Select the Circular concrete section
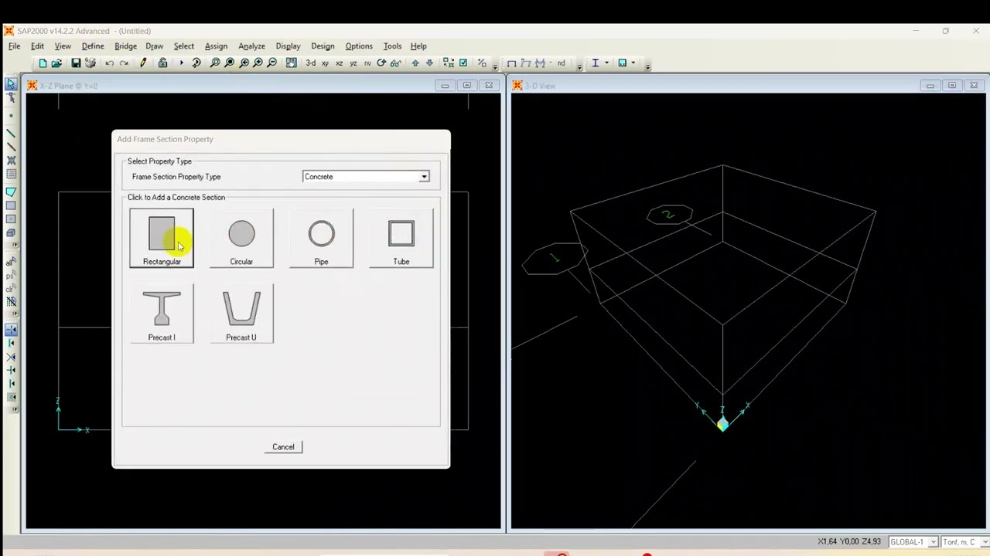 tap(241, 239)
